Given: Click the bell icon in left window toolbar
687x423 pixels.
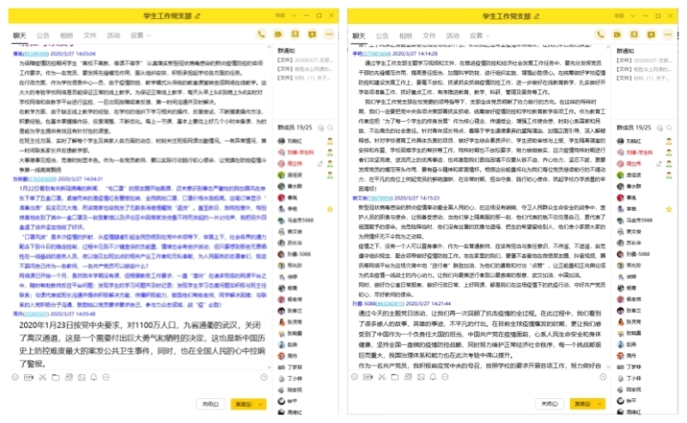Looking at the screenshot, I should pyautogui.click(x=94, y=377).
